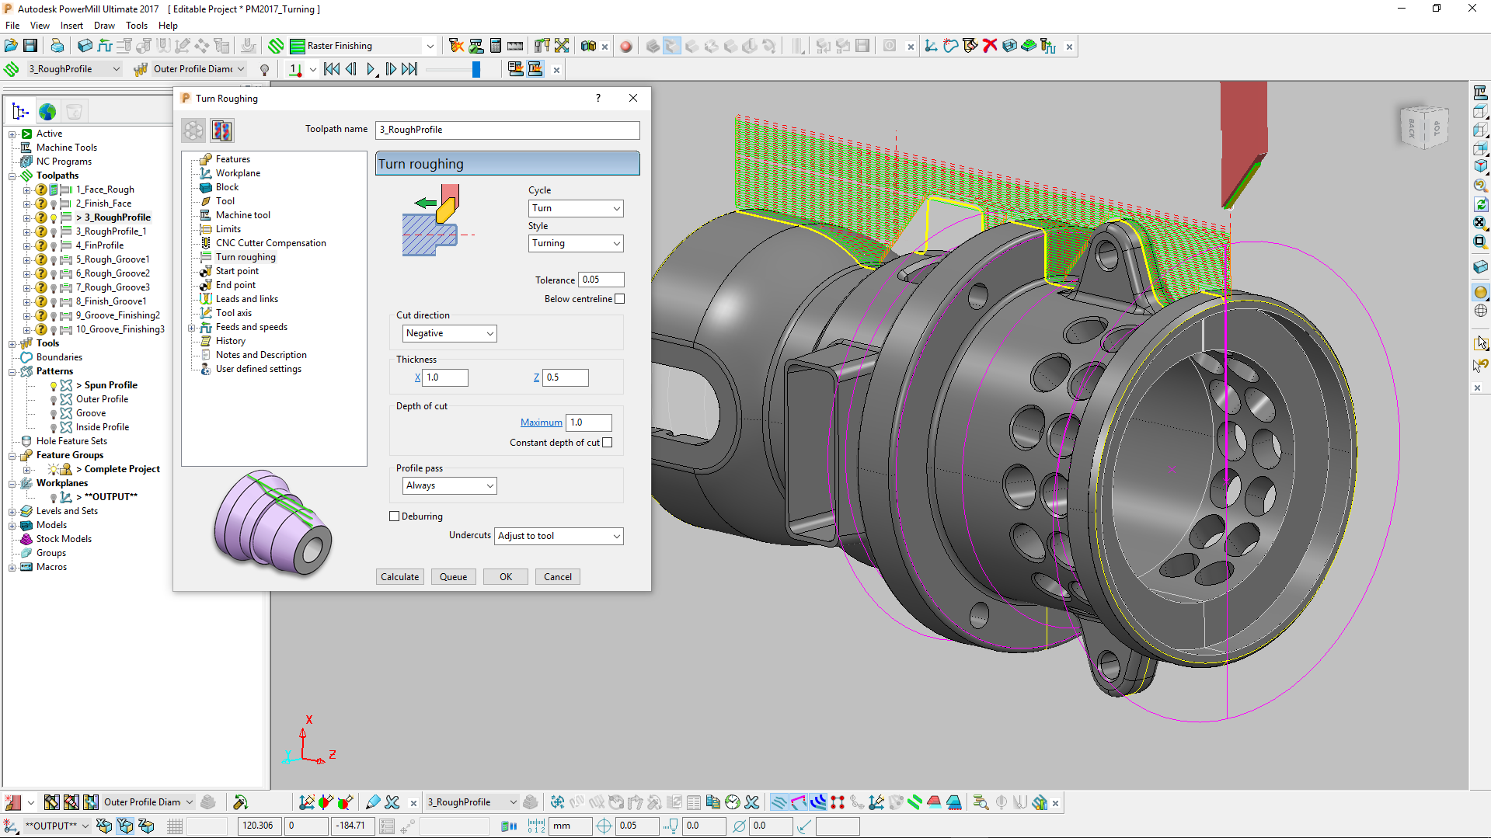Open the Cut direction dropdown
The width and height of the screenshot is (1491, 838).
pos(449,333)
